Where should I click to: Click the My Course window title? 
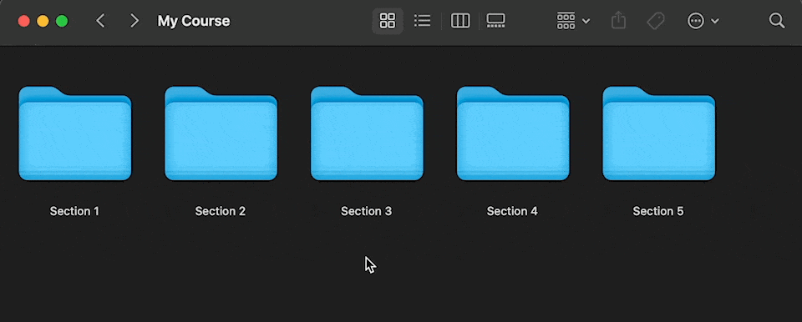pos(193,21)
